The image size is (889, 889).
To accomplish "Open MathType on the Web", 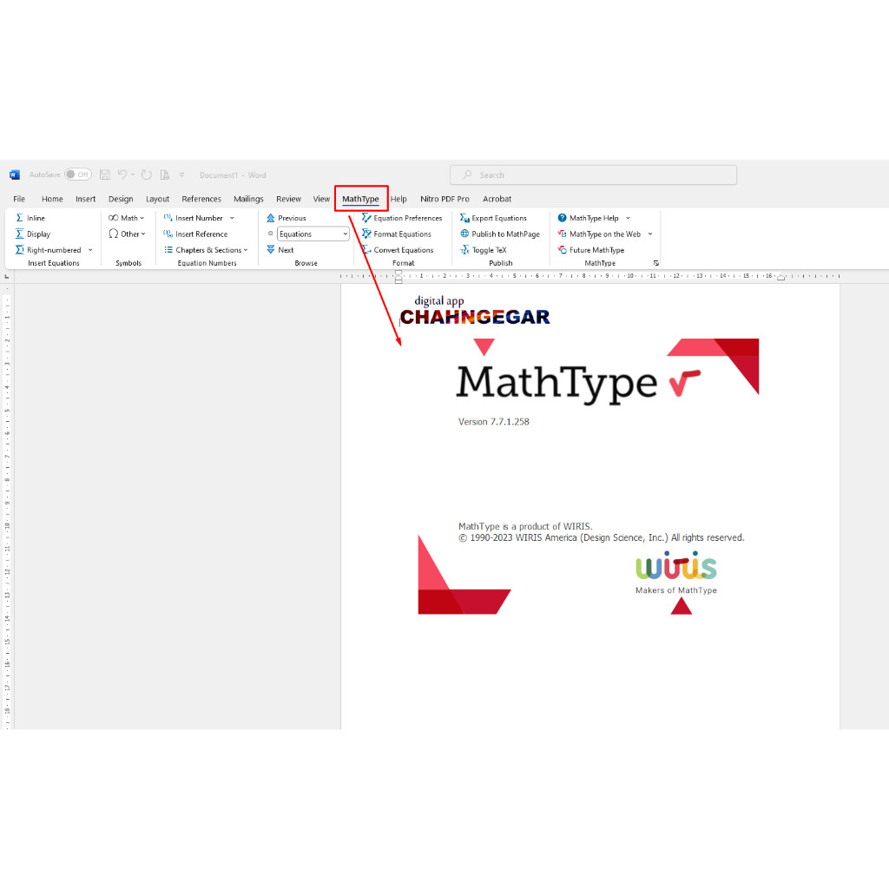I will tap(599, 234).
